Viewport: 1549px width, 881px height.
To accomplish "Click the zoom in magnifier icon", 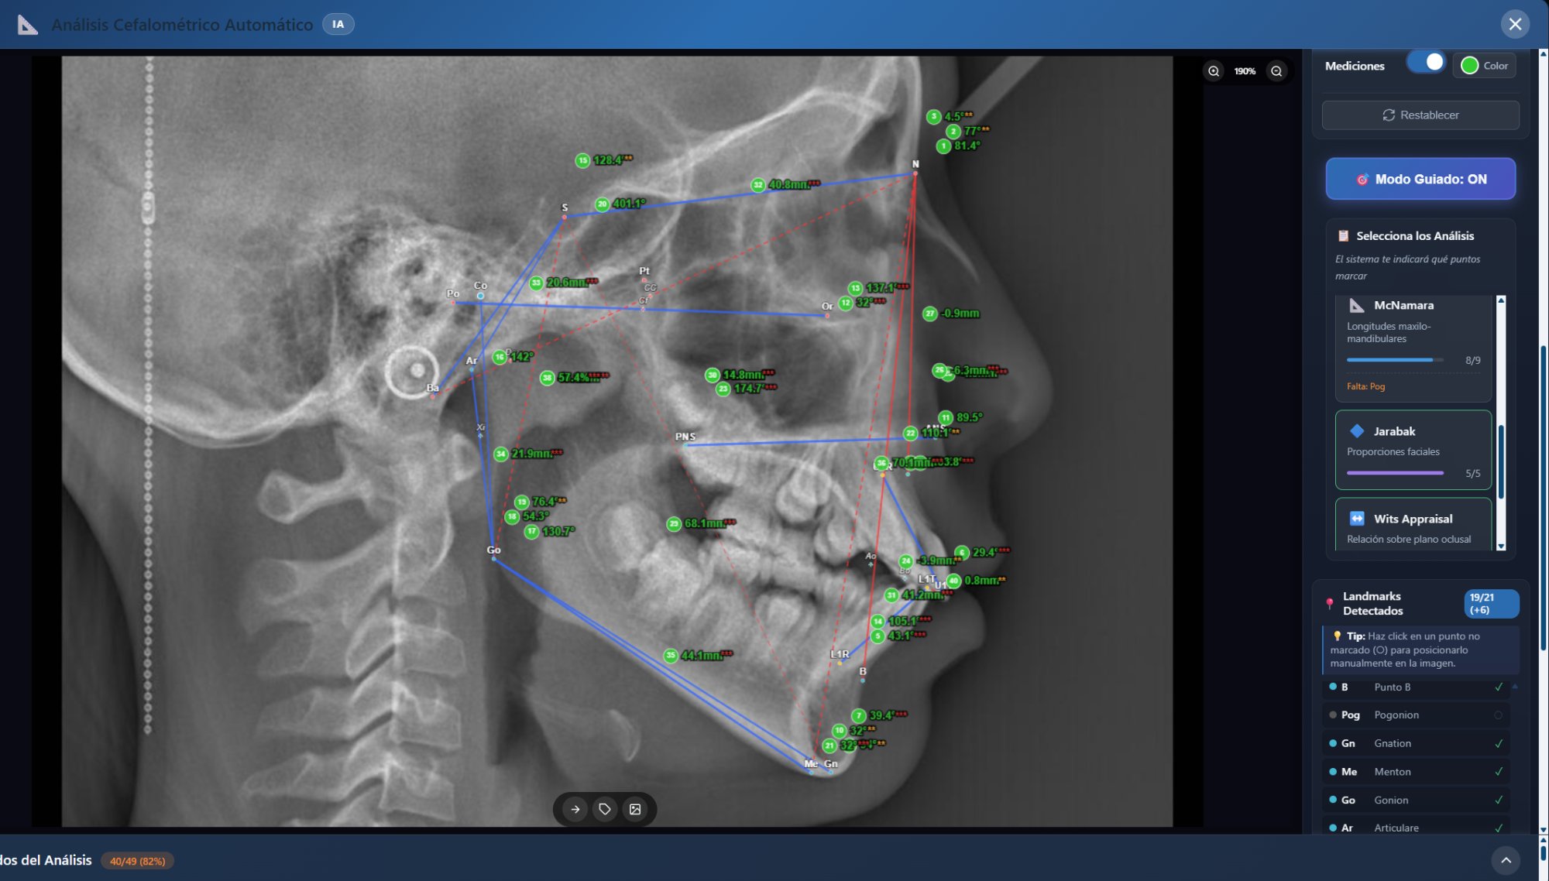I will pos(1214,71).
